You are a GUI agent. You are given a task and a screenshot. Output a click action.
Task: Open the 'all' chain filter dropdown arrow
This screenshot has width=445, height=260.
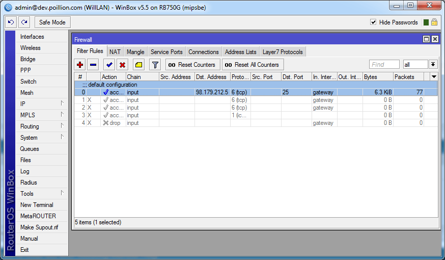coord(433,65)
